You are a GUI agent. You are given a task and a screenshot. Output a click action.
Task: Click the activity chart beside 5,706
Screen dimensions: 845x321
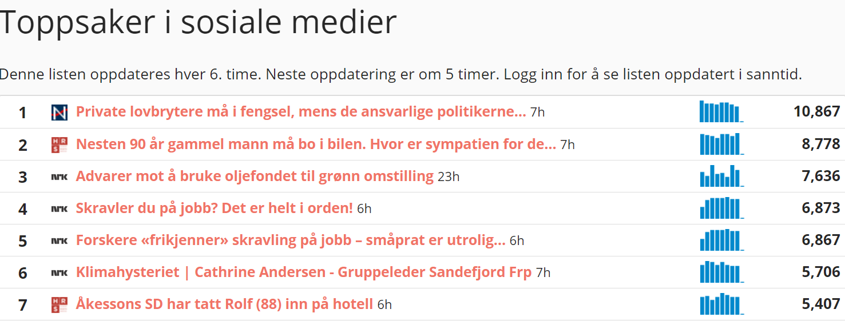(x=721, y=272)
